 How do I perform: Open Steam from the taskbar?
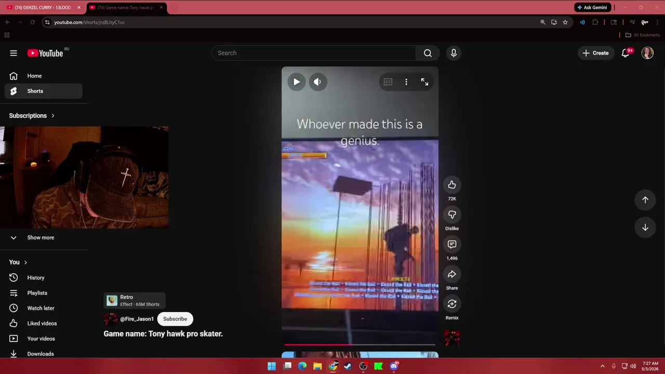(x=348, y=366)
